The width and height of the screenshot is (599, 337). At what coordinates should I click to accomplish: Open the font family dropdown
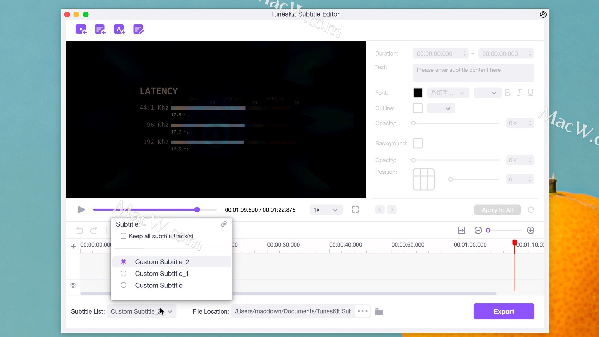coord(448,93)
